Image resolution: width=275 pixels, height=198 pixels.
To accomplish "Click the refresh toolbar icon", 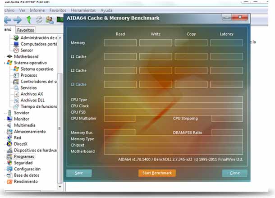I will tap(39, 20).
